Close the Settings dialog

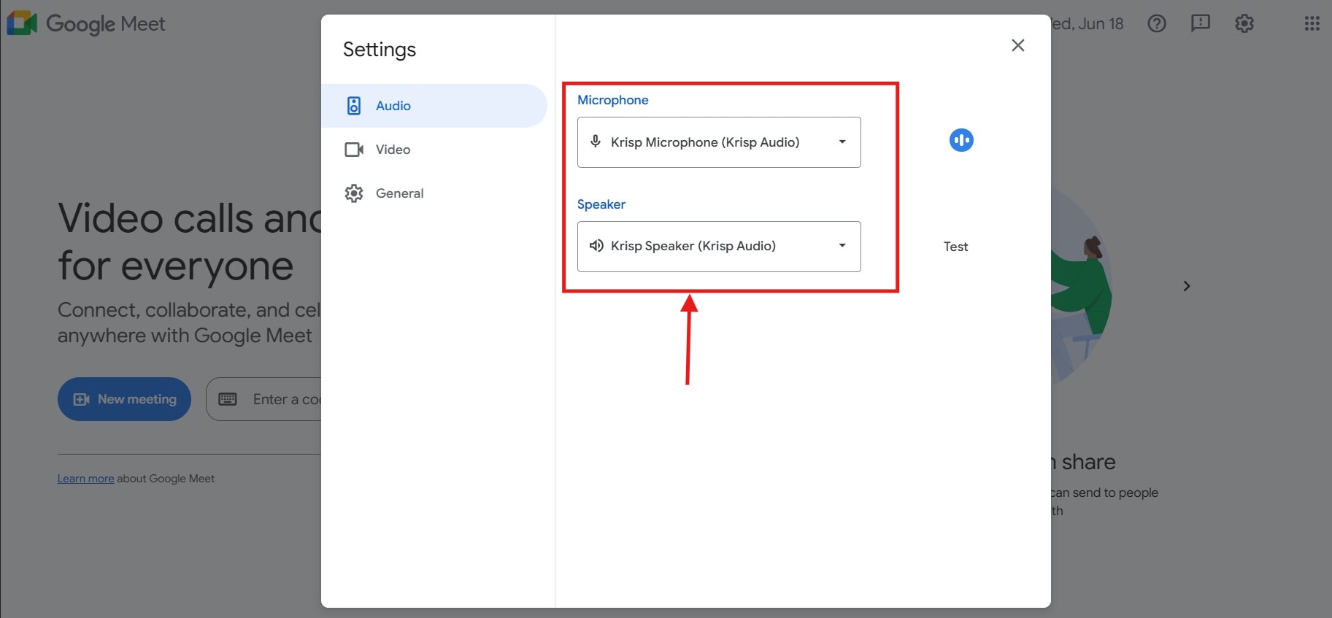pos(1018,45)
